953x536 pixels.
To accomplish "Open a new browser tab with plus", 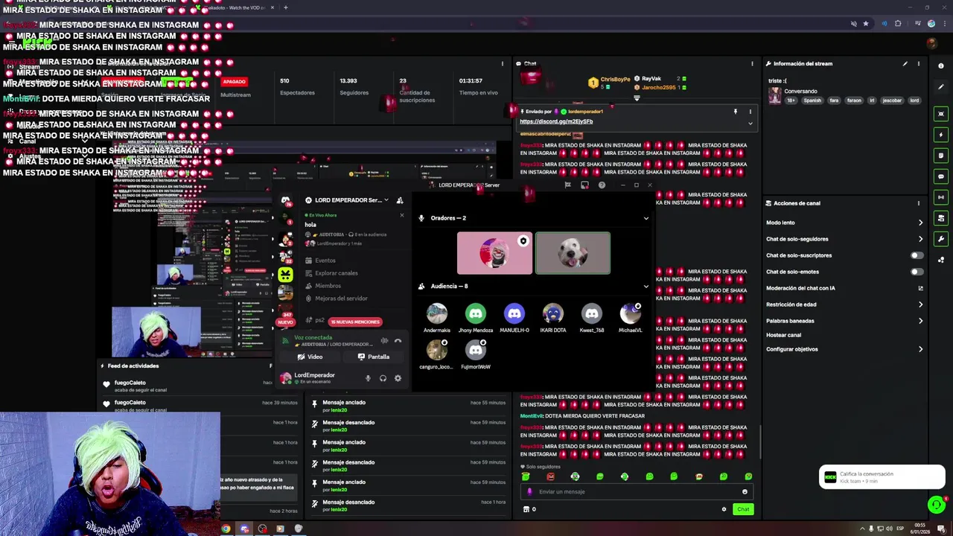I will (x=286, y=7).
